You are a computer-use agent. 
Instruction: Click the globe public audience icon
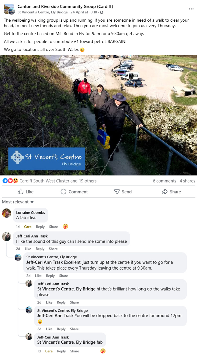[x=102, y=12]
